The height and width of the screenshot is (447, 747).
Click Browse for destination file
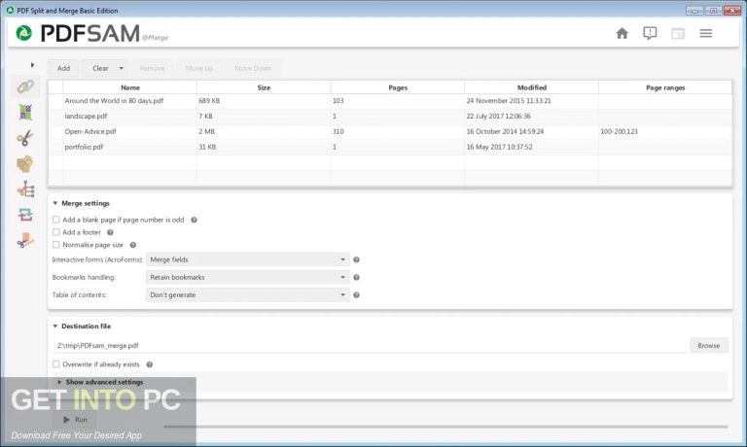[708, 346]
